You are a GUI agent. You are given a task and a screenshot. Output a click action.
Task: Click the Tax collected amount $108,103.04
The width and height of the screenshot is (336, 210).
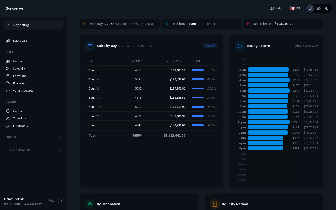[284, 24]
